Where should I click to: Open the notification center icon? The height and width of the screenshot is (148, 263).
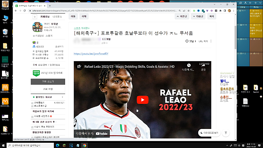pyautogui.click(x=259, y=145)
